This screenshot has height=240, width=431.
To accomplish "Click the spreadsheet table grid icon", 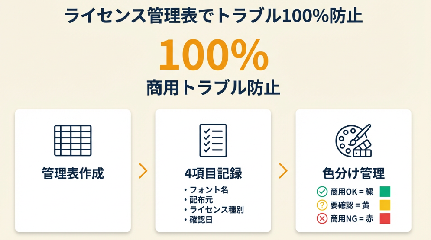I will click(73, 141).
